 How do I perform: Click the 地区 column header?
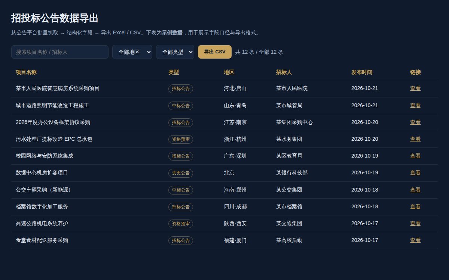(229, 72)
